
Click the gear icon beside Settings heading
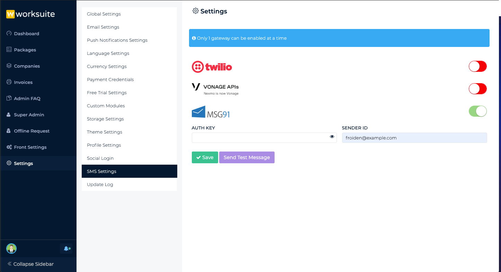coord(196,11)
